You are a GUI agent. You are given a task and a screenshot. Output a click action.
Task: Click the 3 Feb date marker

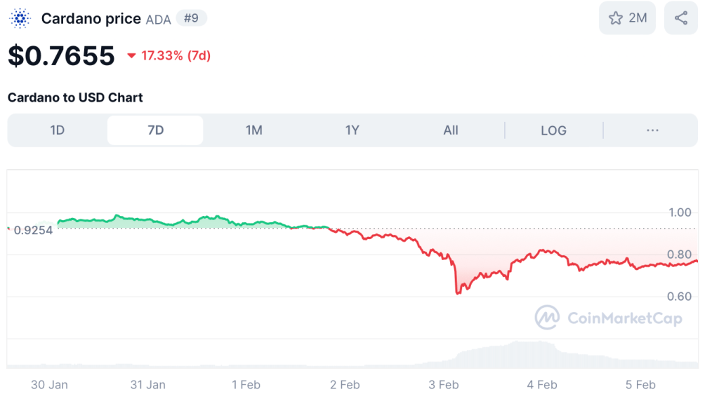444,384
